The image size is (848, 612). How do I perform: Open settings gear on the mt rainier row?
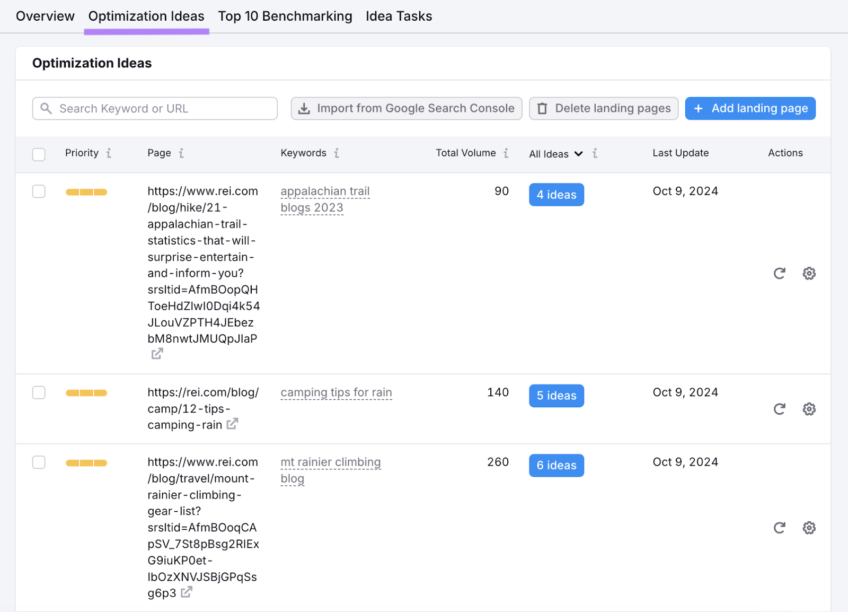click(809, 528)
